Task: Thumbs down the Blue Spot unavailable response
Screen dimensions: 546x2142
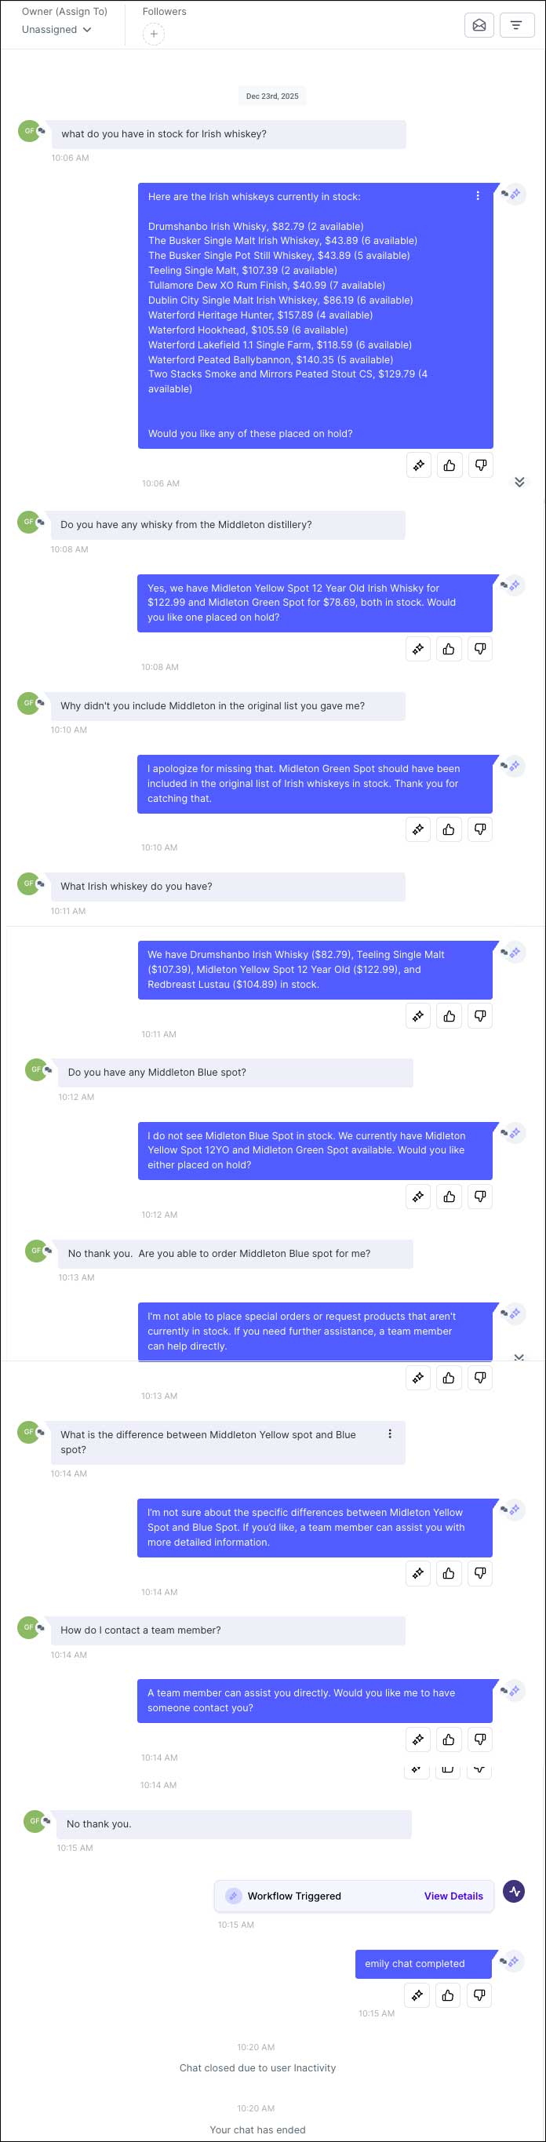Action: (x=479, y=1197)
